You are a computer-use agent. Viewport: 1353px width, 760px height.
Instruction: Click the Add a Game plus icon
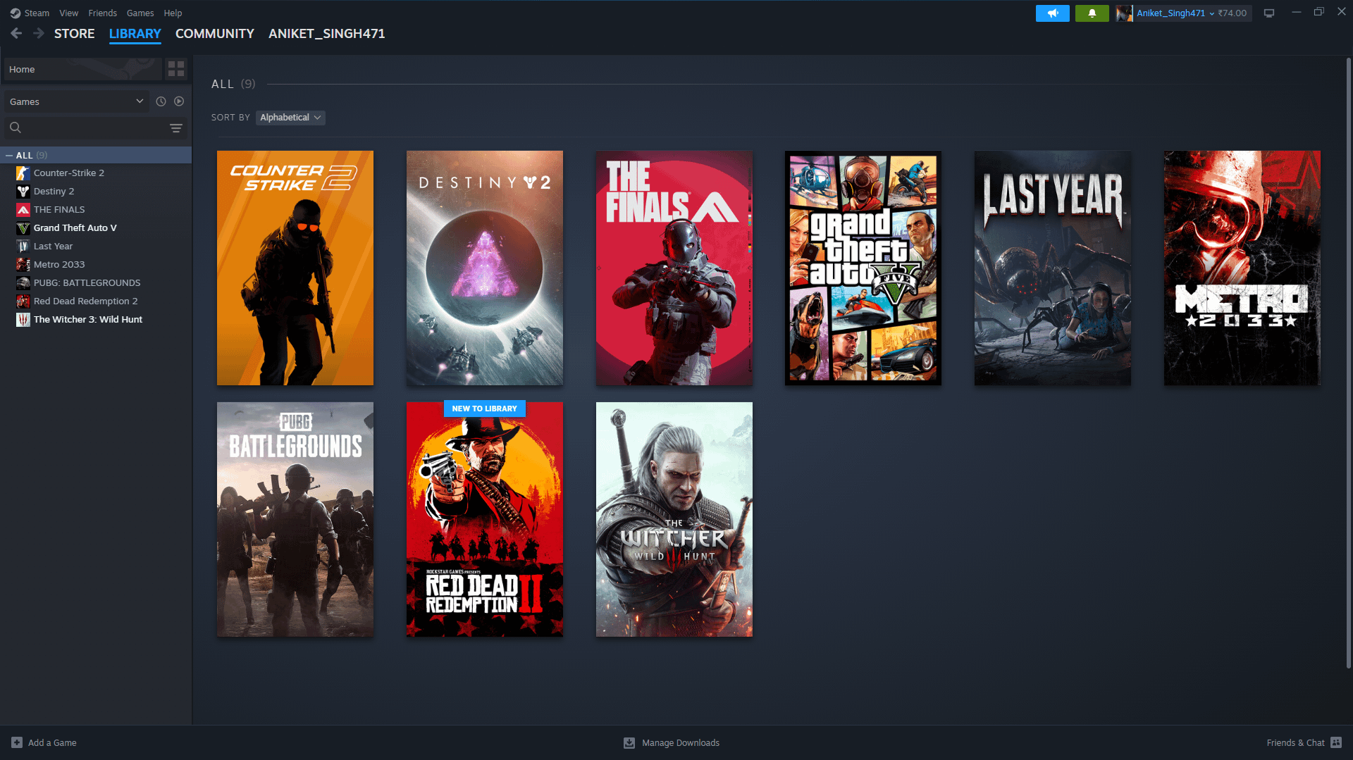point(17,742)
